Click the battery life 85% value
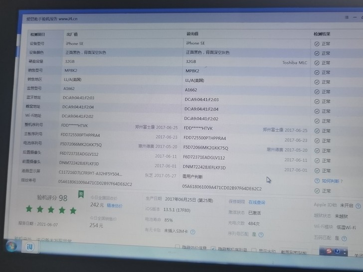The image size is (363, 272). point(169,220)
